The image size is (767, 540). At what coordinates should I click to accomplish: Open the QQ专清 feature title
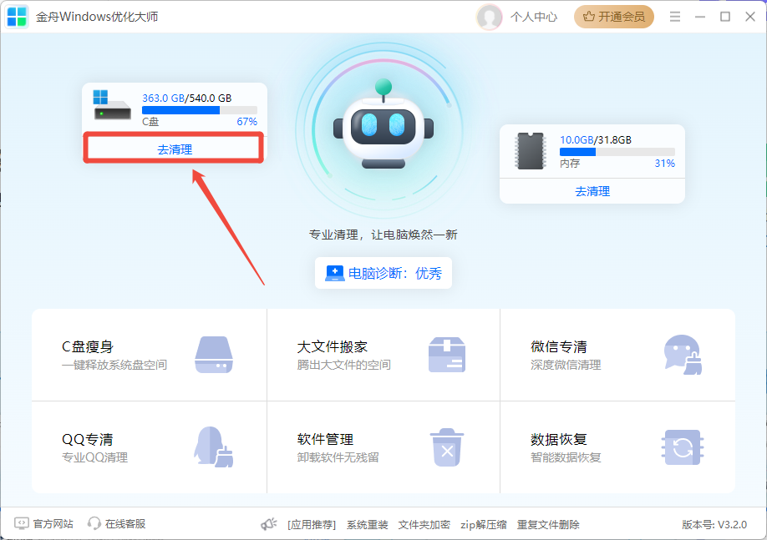(x=87, y=439)
